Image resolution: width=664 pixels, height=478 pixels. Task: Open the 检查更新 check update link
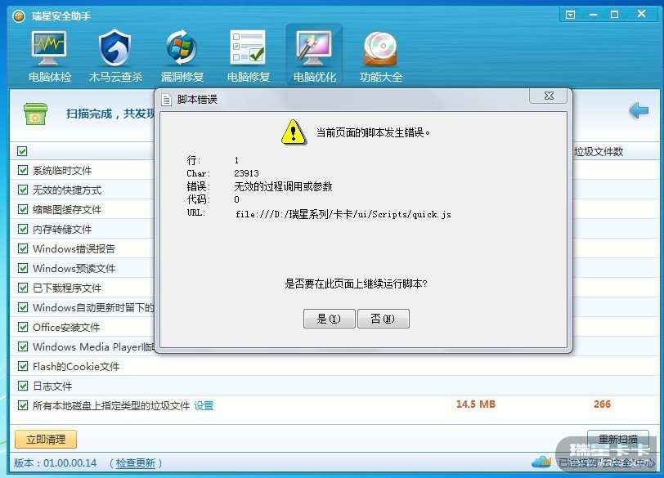(x=136, y=463)
